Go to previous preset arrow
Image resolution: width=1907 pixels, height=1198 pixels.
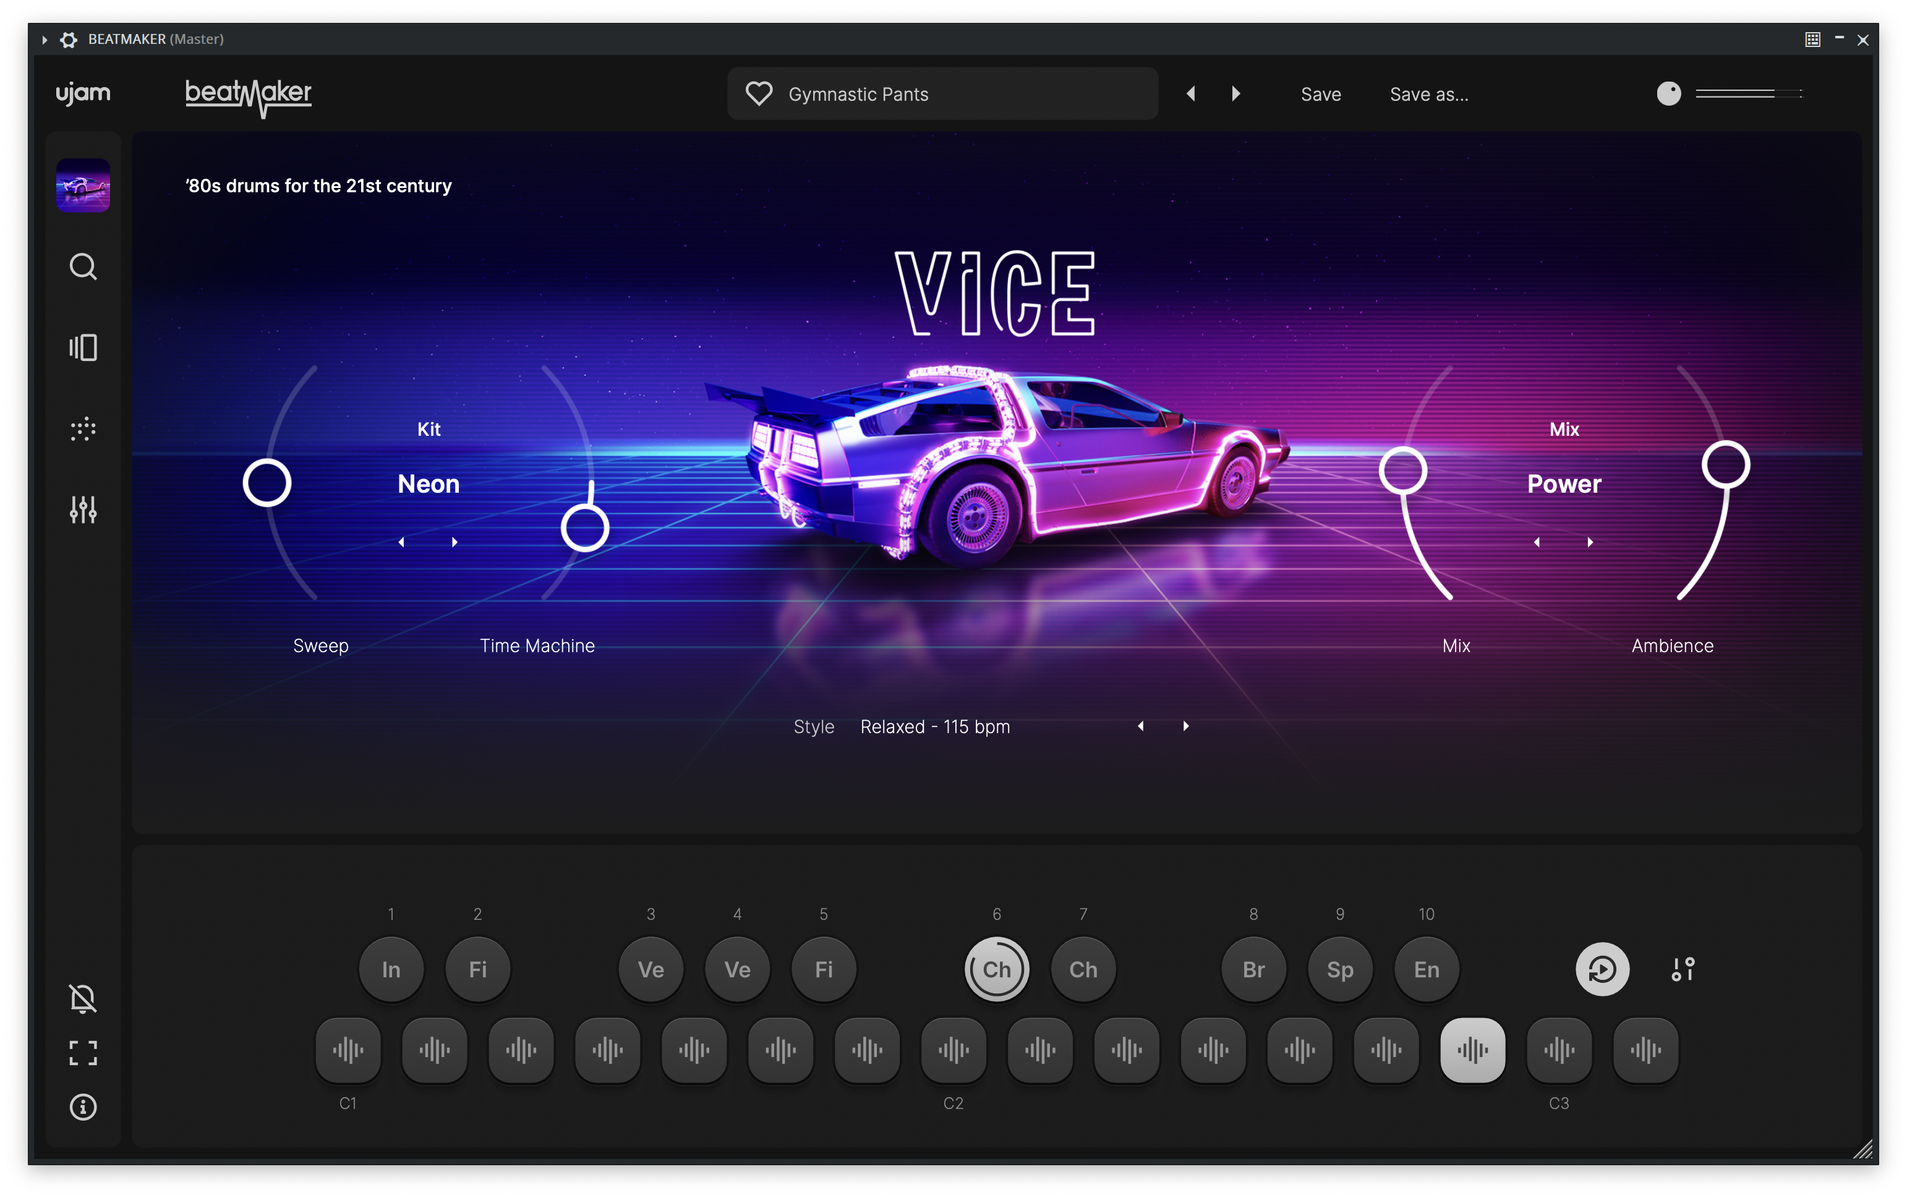coord(1191,93)
